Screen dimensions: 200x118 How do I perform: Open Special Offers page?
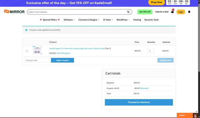click(50, 20)
